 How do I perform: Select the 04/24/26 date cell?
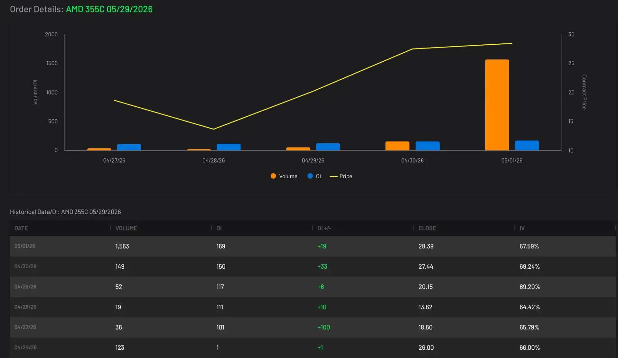25,347
